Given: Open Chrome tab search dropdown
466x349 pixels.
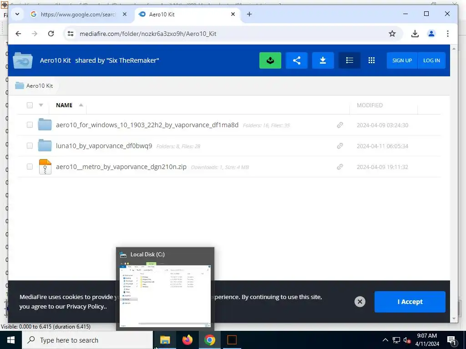Looking at the screenshot, I should click(x=17, y=14).
